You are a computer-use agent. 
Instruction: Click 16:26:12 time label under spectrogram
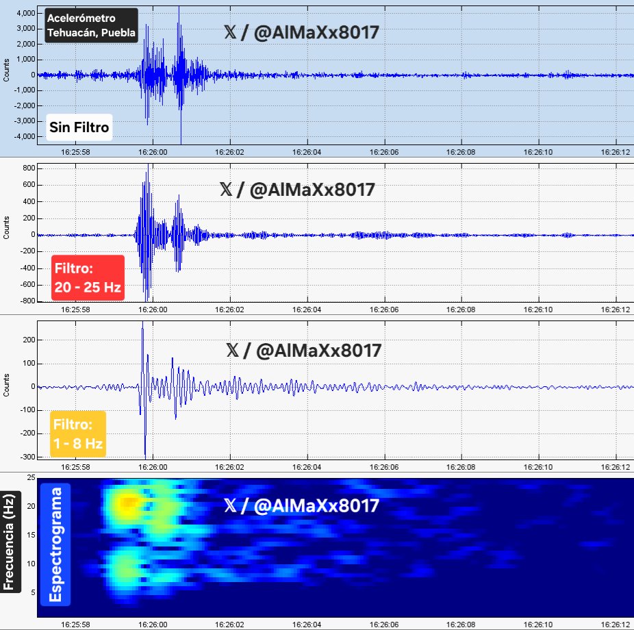(x=616, y=625)
